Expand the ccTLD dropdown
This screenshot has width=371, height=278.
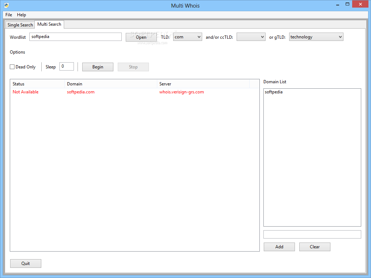tap(251, 37)
